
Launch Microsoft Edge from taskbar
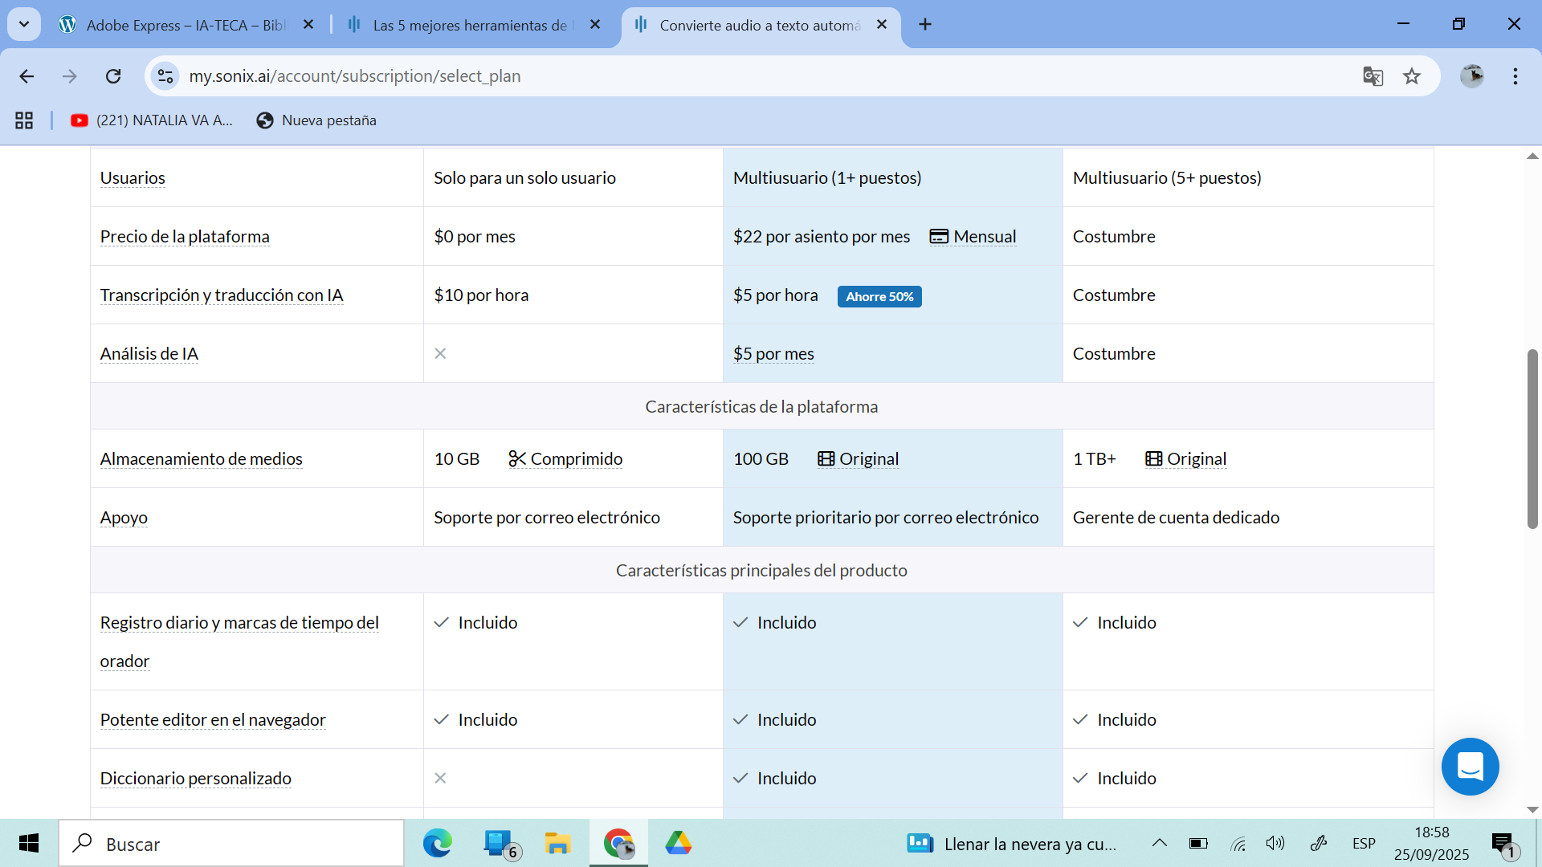[438, 843]
